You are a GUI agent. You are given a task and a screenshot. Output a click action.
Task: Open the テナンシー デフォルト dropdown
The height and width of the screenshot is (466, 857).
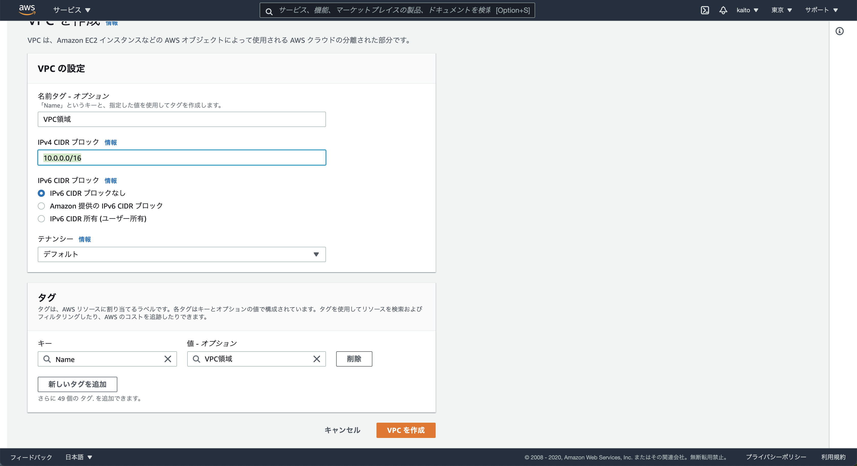coord(181,254)
